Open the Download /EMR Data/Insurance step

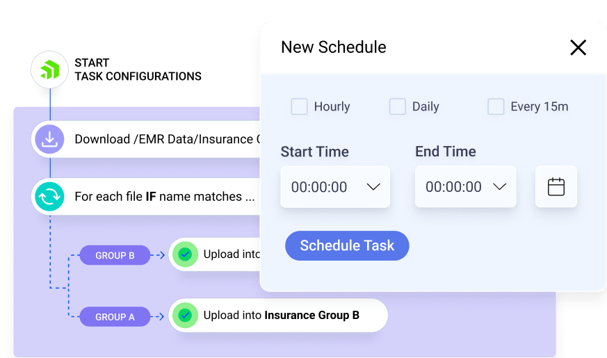pos(163,139)
